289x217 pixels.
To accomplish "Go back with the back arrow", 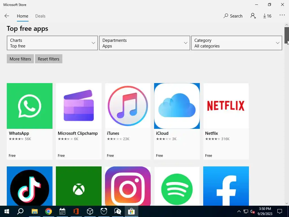I will pyautogui.click(x=7, y=16).
